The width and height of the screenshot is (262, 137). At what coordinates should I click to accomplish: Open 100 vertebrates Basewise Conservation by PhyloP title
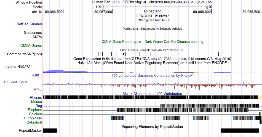pos(152,75)
